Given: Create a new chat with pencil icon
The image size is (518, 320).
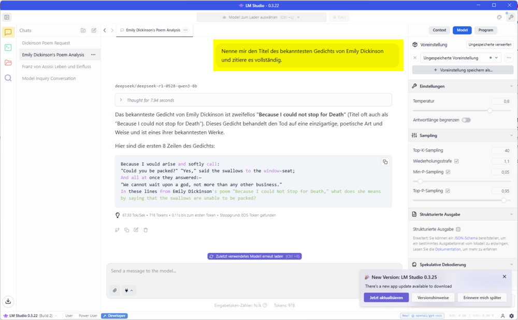Looking at the screenshot, I should pyautogui.click(x=94, y=31).
